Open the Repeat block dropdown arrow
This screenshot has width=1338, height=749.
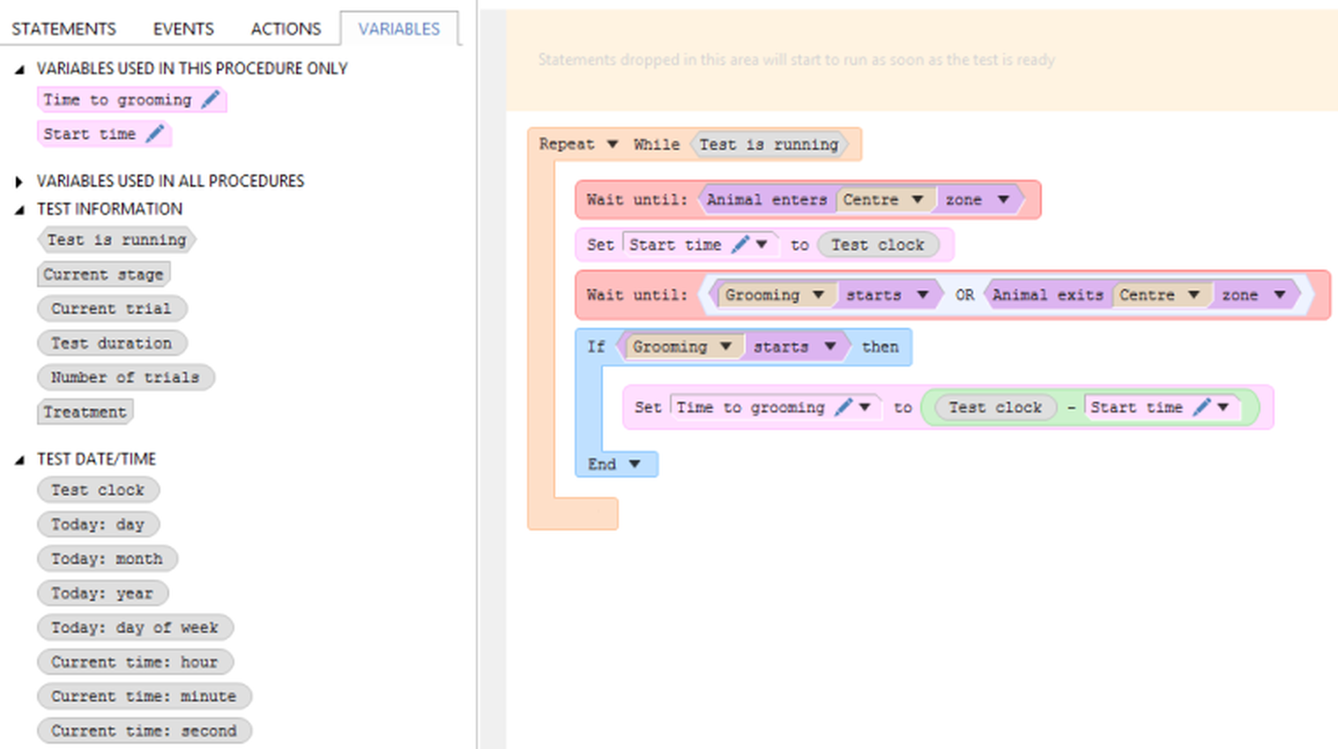coord(612,144)
